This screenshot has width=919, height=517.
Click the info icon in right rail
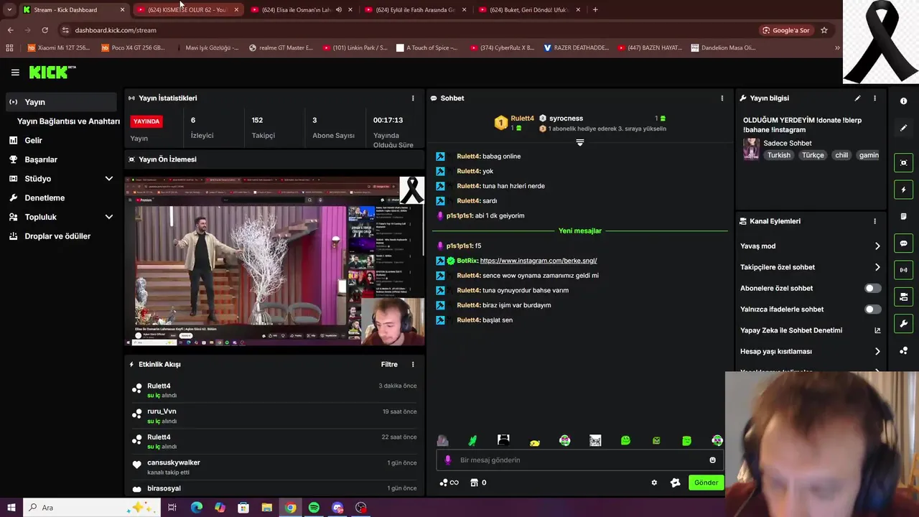click(904, 101)
